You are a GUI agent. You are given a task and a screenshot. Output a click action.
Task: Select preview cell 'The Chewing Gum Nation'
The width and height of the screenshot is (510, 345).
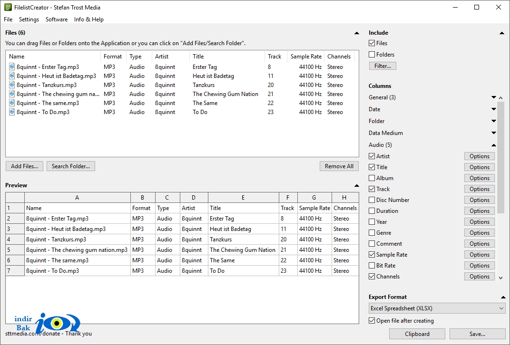pos(243,250)
